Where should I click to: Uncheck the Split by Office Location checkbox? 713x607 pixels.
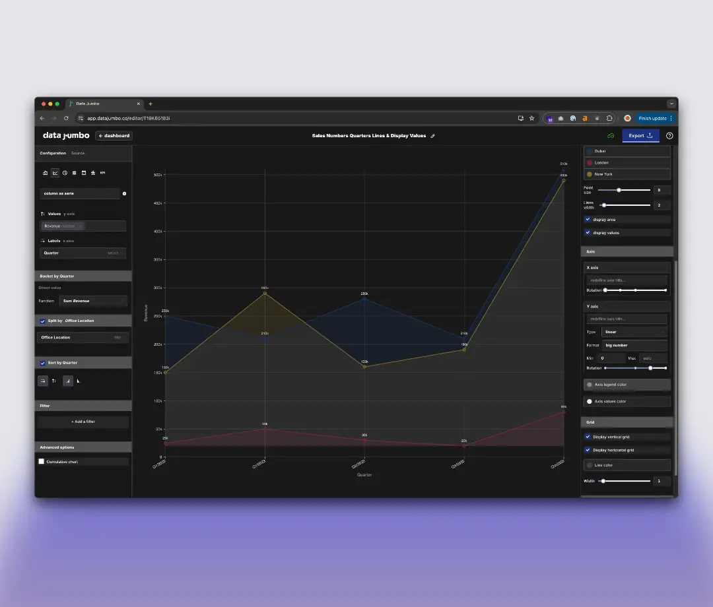coord(43,321)
